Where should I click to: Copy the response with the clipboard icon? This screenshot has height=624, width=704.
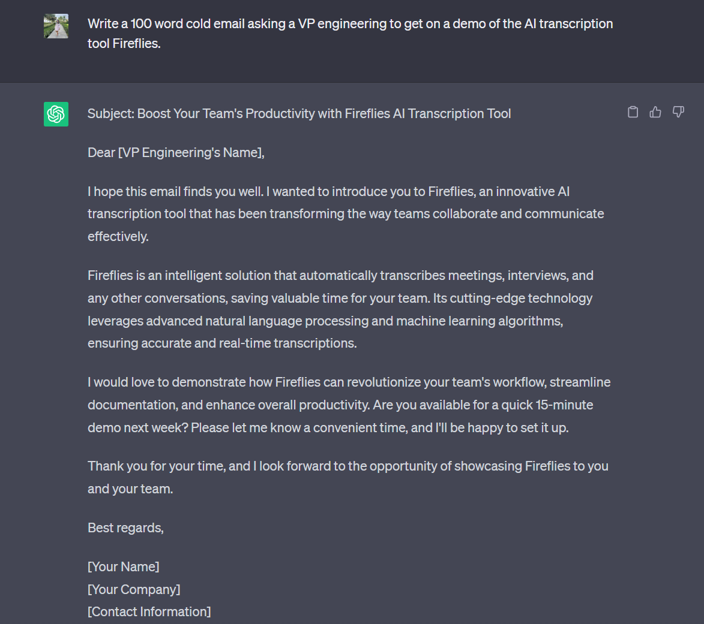click(x=633, y=112)
